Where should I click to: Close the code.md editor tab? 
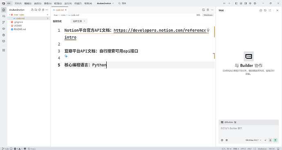point(66,10)
